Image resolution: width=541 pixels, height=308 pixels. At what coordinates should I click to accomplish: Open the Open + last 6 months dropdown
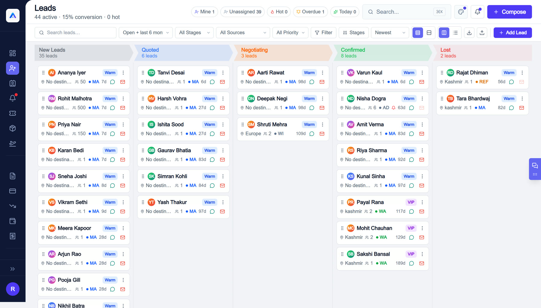point(146,32)
